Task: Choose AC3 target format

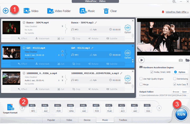Action: pyautogui.click(x=122, y=108)
